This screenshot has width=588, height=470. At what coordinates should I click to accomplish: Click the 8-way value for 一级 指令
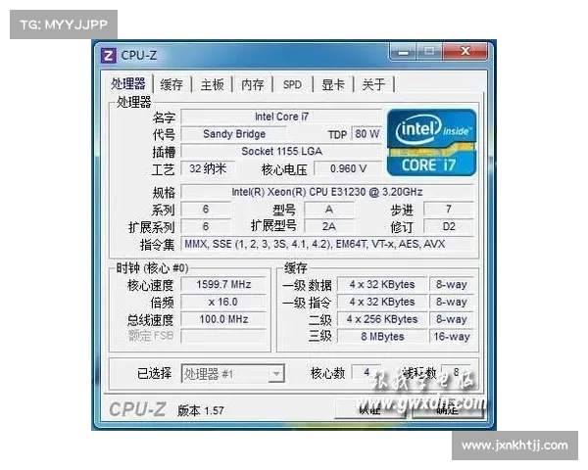click(452, 302)
